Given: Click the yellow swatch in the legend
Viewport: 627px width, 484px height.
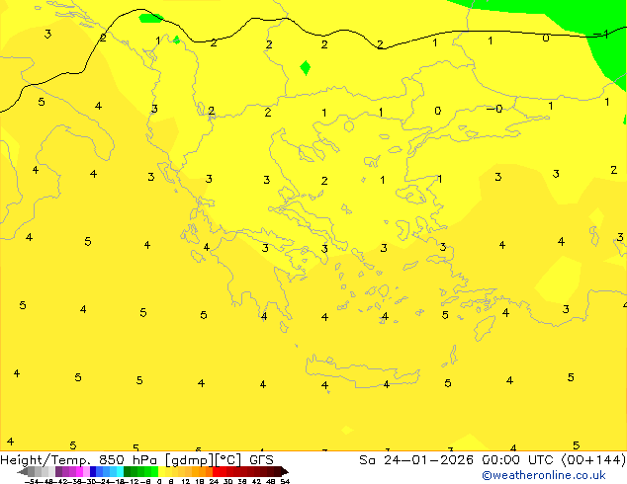Looking at the screenshot, I should tap(161, 471).
